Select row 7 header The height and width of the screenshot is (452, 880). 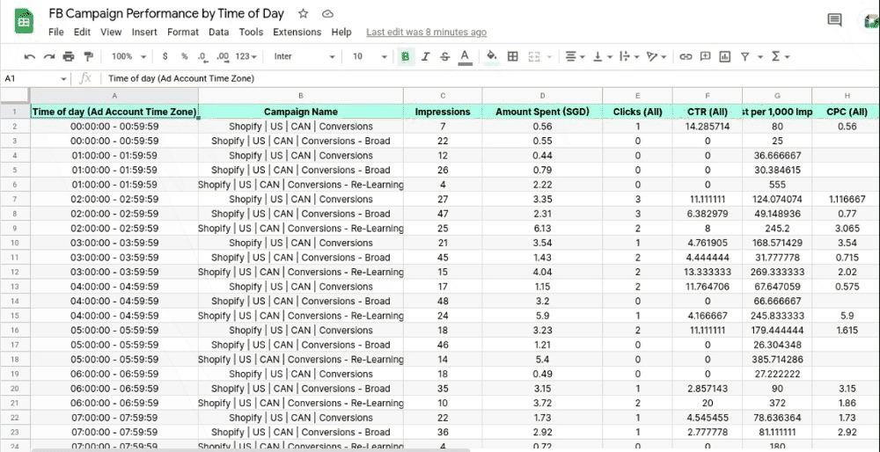(15, 199)
